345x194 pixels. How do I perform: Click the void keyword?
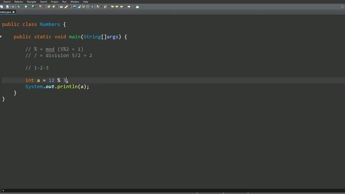click(60, 37)
